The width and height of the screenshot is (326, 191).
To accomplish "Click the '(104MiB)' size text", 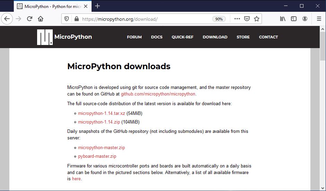I will point(130,122).
